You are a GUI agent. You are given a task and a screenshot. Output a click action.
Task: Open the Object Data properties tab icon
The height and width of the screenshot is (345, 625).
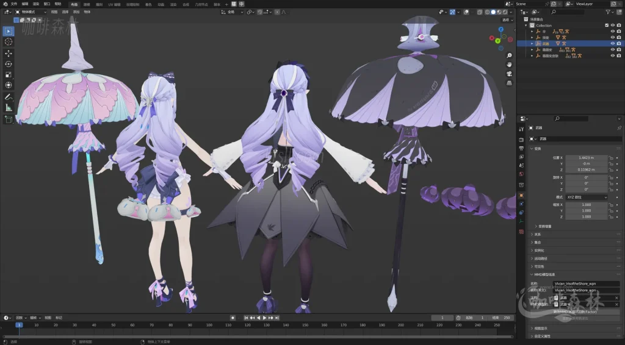(521, 221)
